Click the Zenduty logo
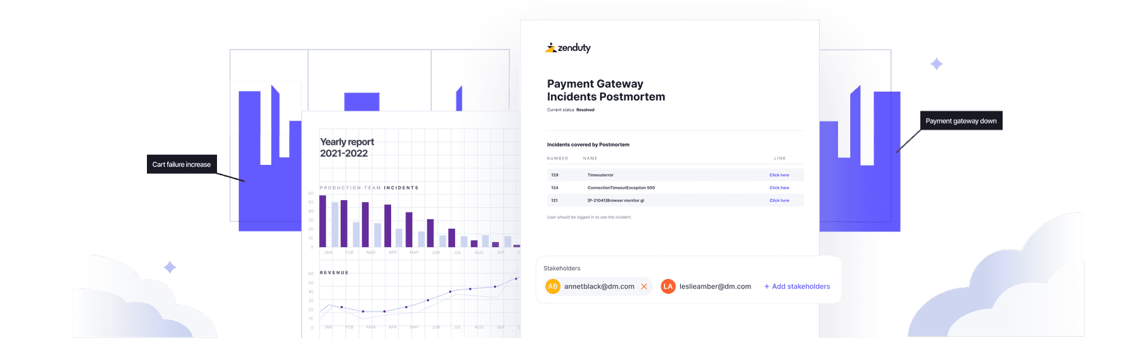Image resolution: width=1121 pixels, height=338 pixels. pyautogui.click(x=568, y=48)
